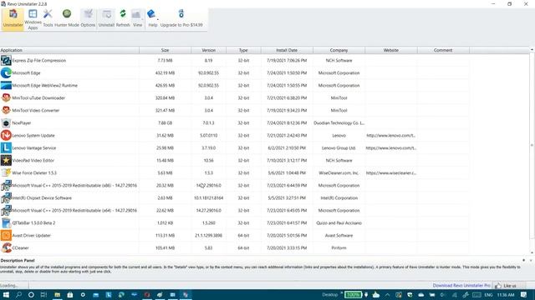Sort the list by Size column
The height and width of the screenshot is (300, 535).
[166, 50]
